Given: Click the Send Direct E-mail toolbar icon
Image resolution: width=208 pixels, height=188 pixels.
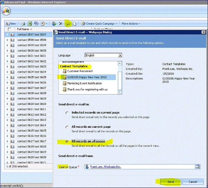Looking at the screenshot, I should (68, 24).
